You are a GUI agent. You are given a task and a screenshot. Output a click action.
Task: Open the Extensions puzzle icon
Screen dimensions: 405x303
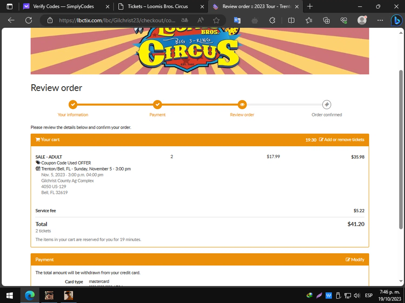[x=272, y=20]
